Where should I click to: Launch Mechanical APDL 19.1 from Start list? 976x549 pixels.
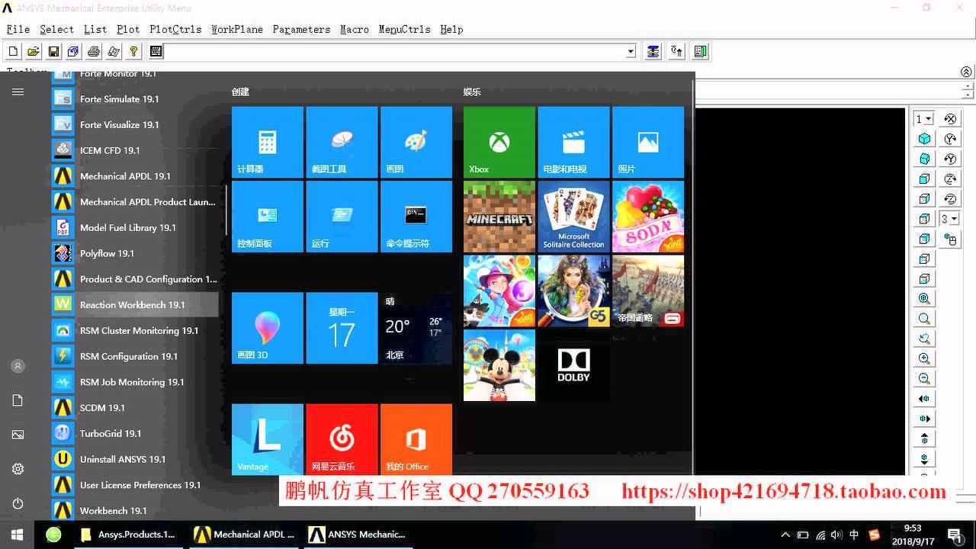tap(125, 176)
